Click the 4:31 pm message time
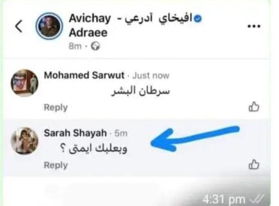Screen dimensions: 279x206 [224, 199]
